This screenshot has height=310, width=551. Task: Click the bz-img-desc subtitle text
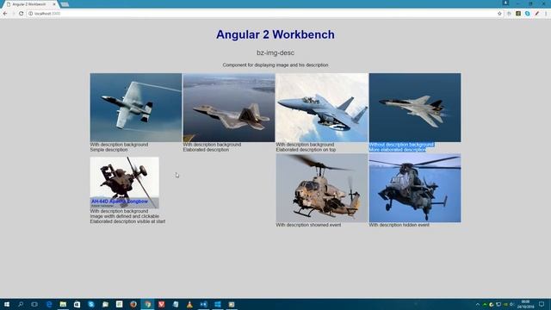click(275, 53)
